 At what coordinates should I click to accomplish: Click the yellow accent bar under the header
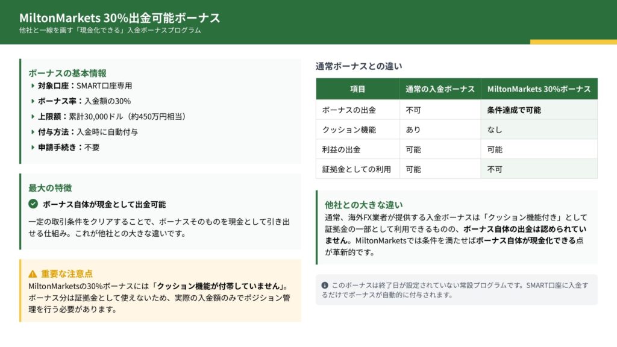pyautogui.click(x=573, y=42)
